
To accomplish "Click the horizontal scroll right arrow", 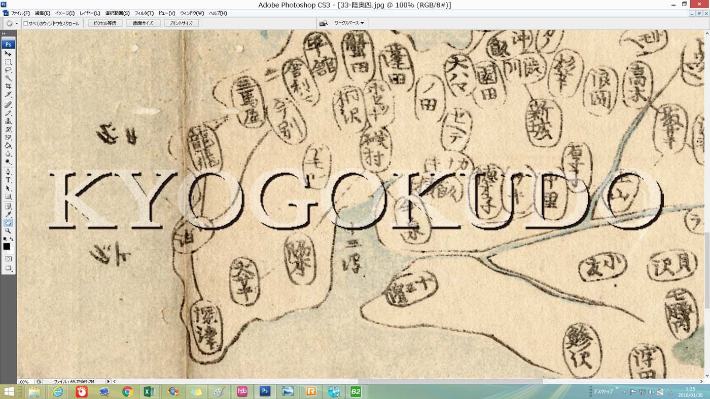I will pyautogui.click(x=700, y=381).
